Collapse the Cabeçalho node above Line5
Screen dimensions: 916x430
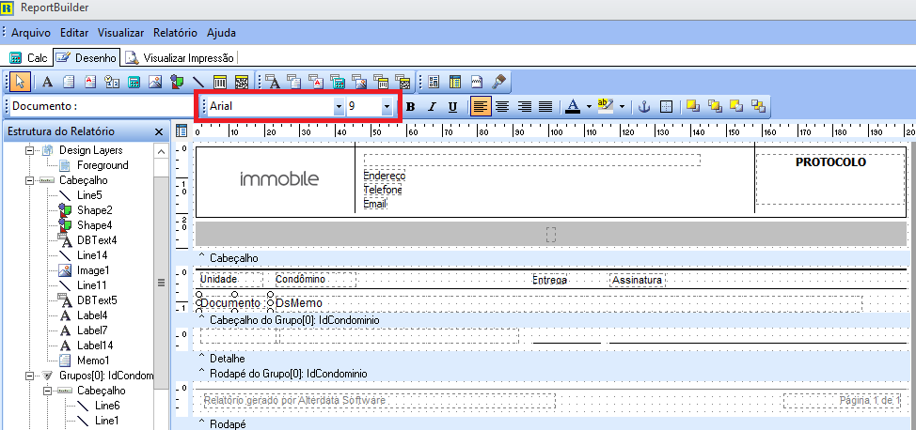click(28, 181)
